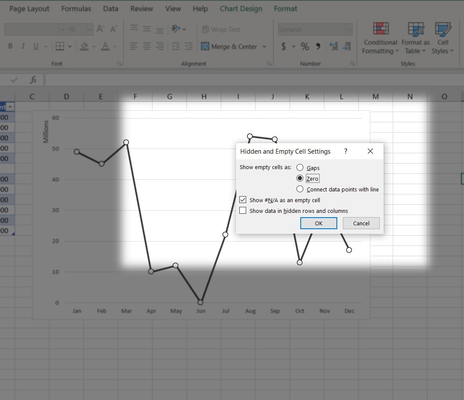Image resolution: width=464 pixels, height=400 pixels.
Task: Apply percent style formatting
Action: pyautogui.click(x=305, y=46)
